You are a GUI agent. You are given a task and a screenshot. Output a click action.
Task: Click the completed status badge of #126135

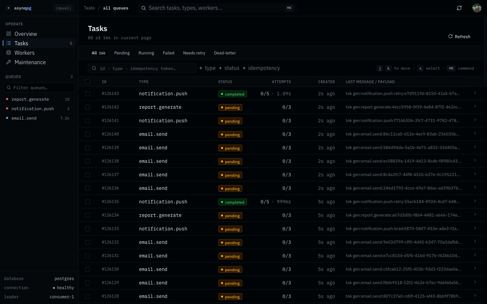pos(232,202)
